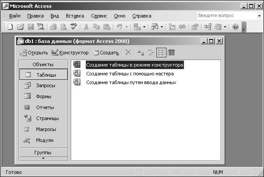Select Создание таблицы путем ввода данных
264x177 pixels.
pyautogui.click(x=131, y=82)
